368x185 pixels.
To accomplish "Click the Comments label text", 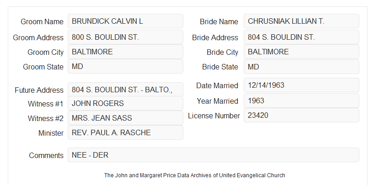I will [46, 155].
